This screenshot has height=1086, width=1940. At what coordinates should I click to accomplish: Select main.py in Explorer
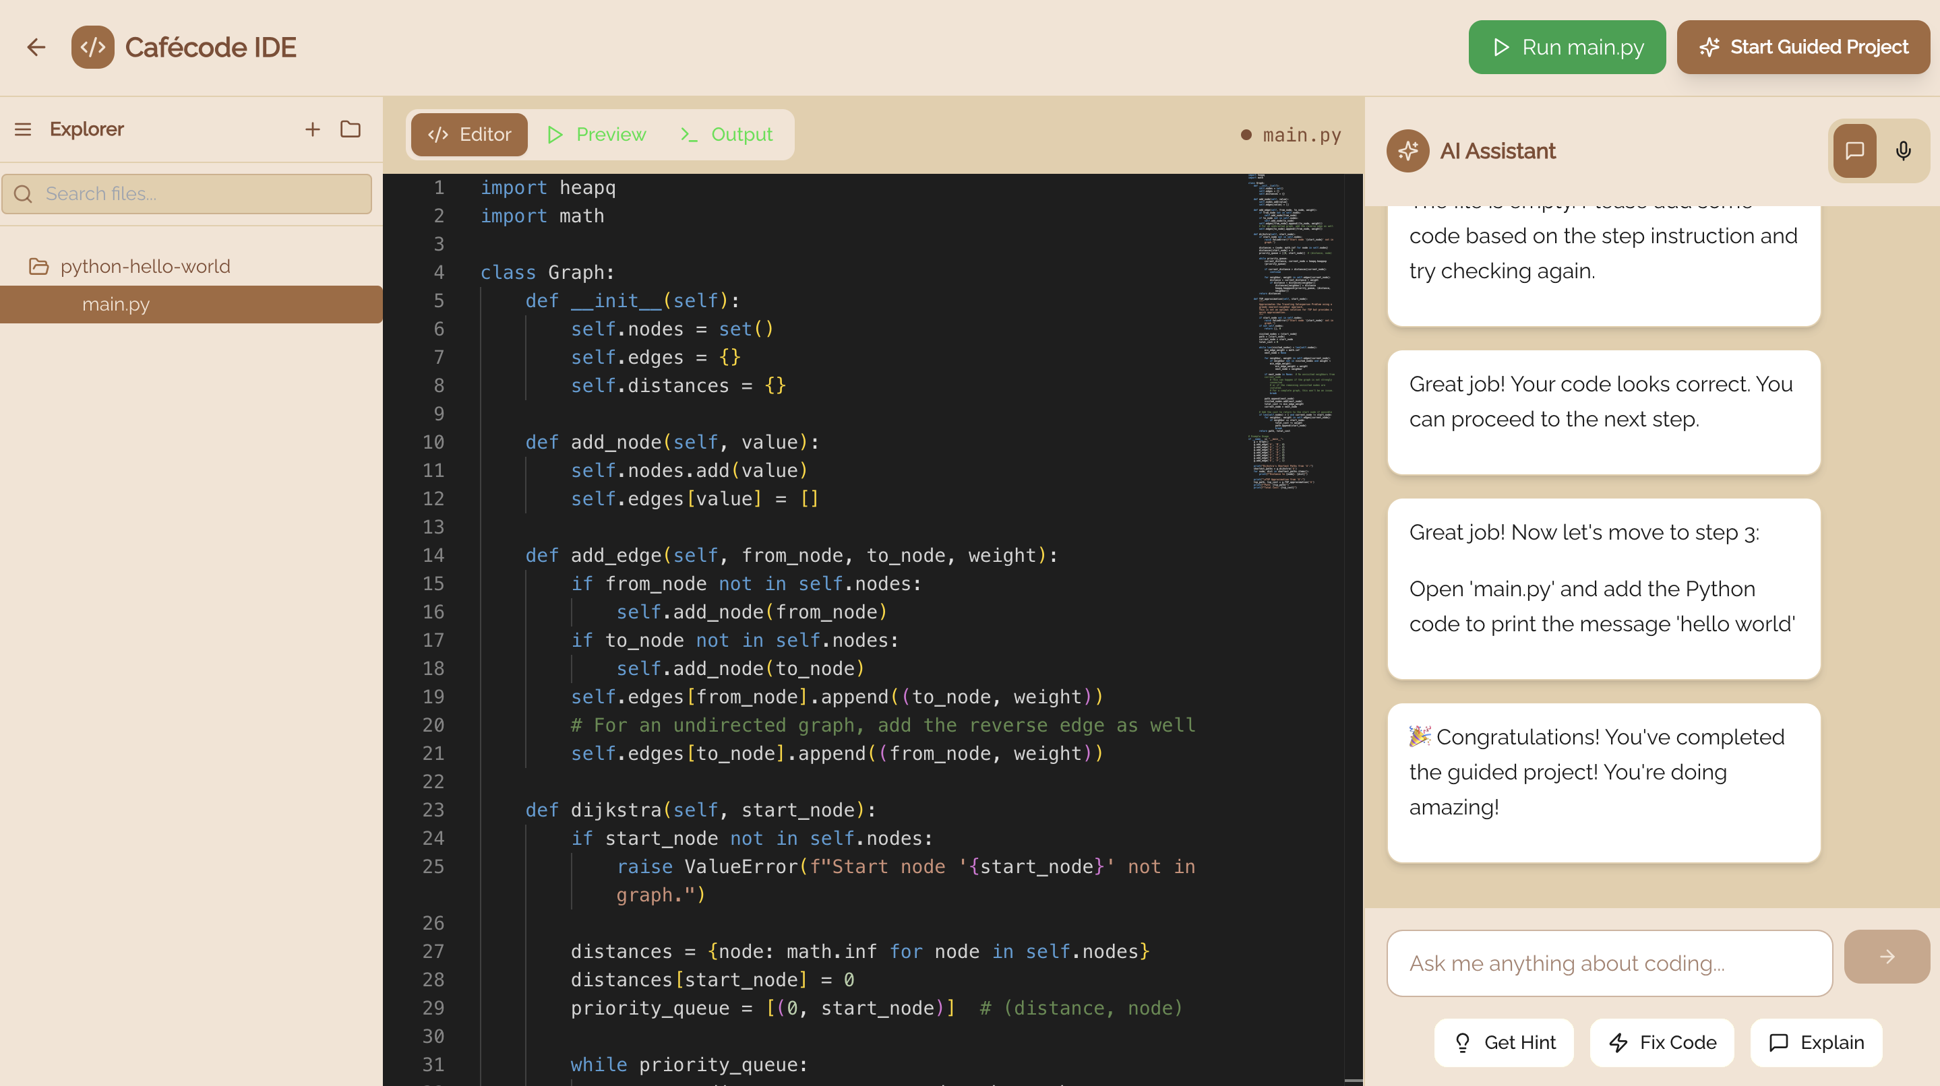191,304
